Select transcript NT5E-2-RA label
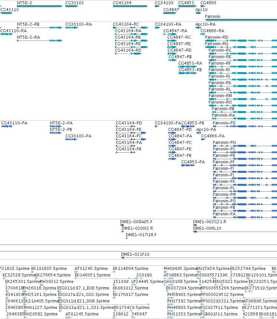The image size is (277, 319). pyautogui.click(x=29, y=37)
